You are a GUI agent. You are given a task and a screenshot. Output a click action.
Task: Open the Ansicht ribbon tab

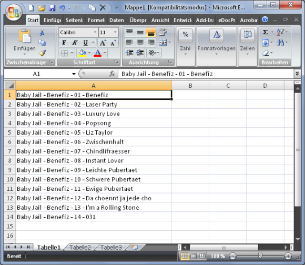point(160,20)
